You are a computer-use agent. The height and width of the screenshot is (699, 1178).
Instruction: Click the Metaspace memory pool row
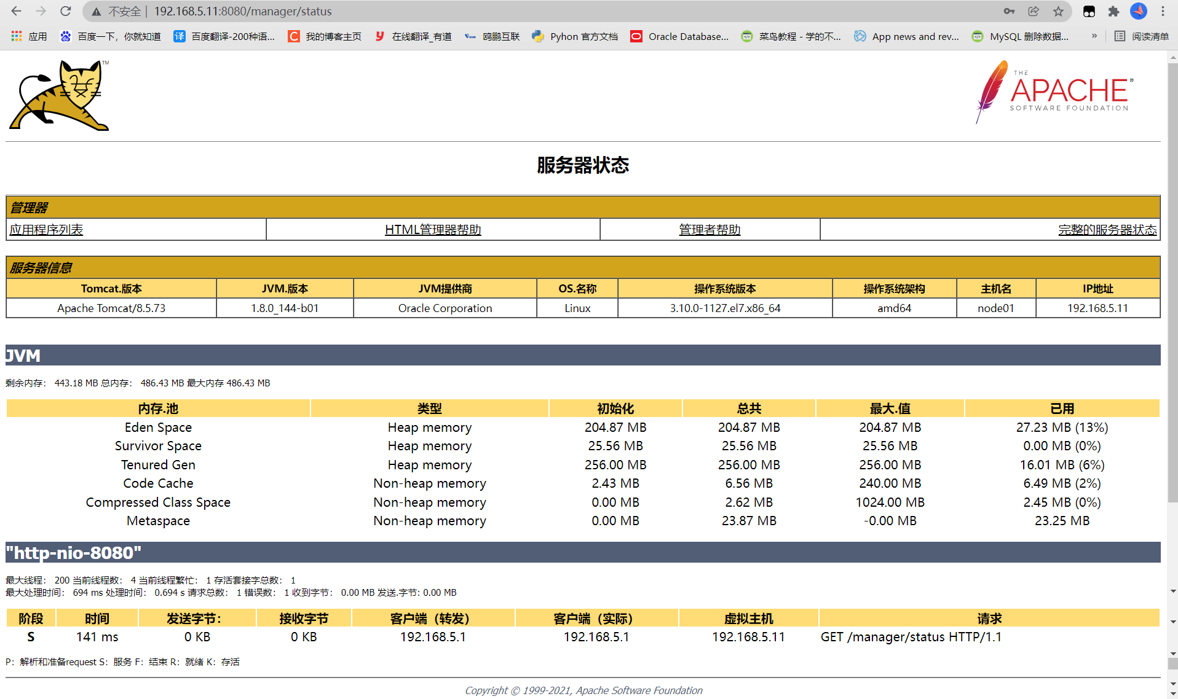[x=583, y=521]
